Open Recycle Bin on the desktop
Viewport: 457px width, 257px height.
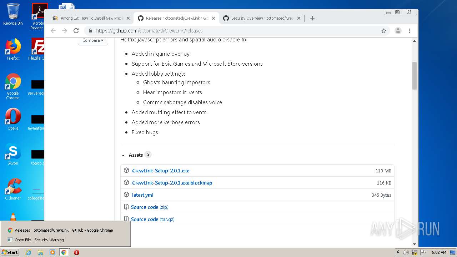click(13, 15)
